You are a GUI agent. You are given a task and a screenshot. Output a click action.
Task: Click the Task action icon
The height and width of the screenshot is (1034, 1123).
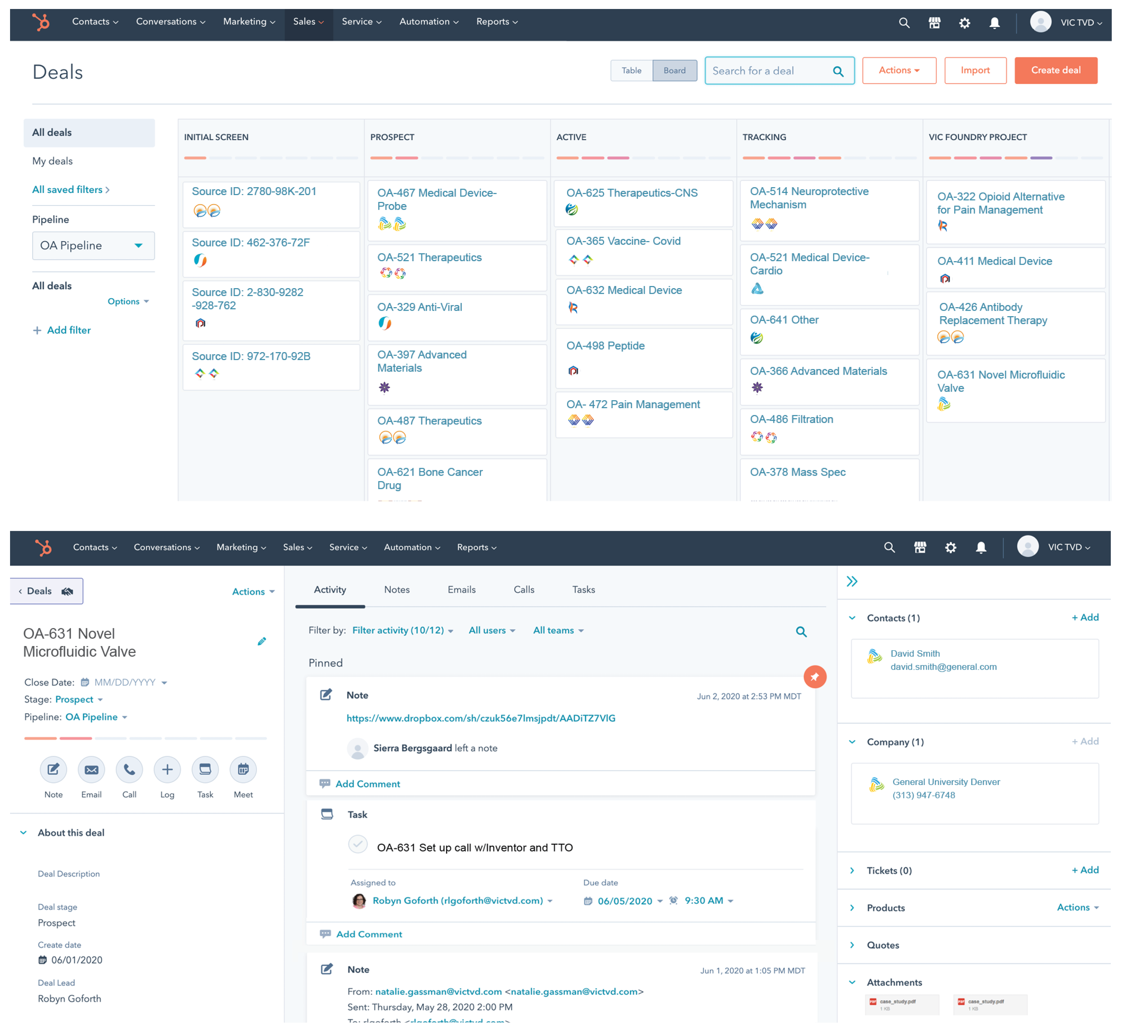[x=205, y=769]
